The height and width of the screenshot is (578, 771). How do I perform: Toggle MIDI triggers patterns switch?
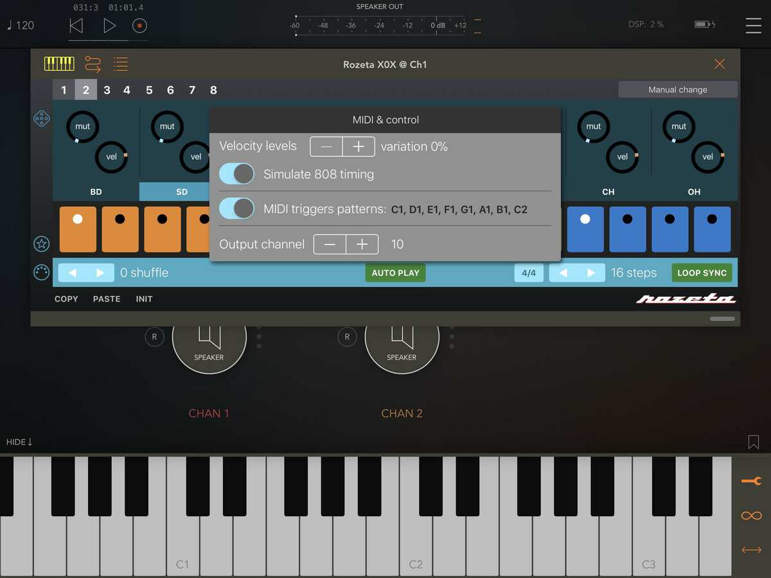(236, 208)
